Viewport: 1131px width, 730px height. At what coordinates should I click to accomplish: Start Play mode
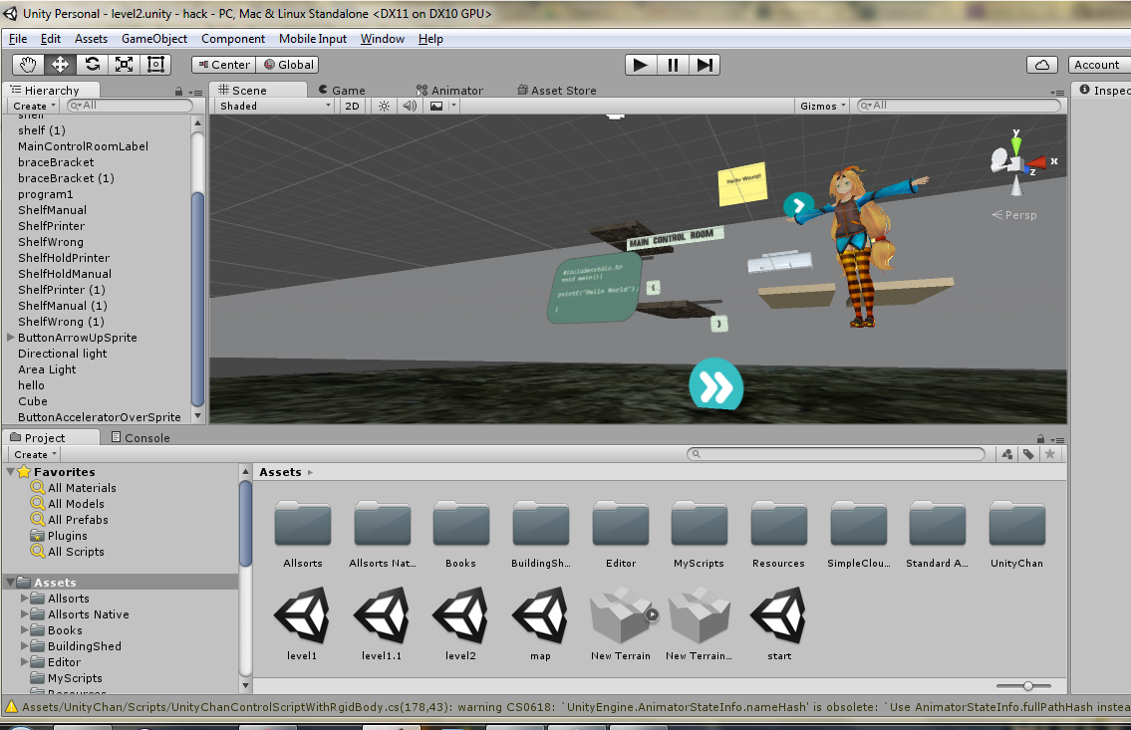tap(641, 65)
